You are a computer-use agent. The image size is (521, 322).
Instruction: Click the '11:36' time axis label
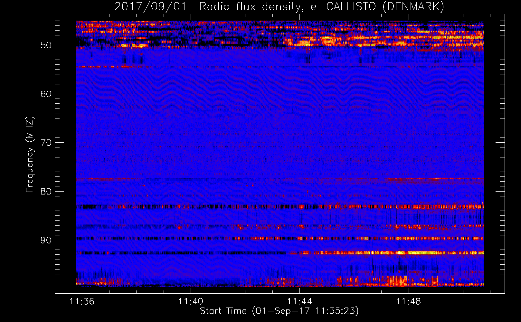[x=82, y=301]
